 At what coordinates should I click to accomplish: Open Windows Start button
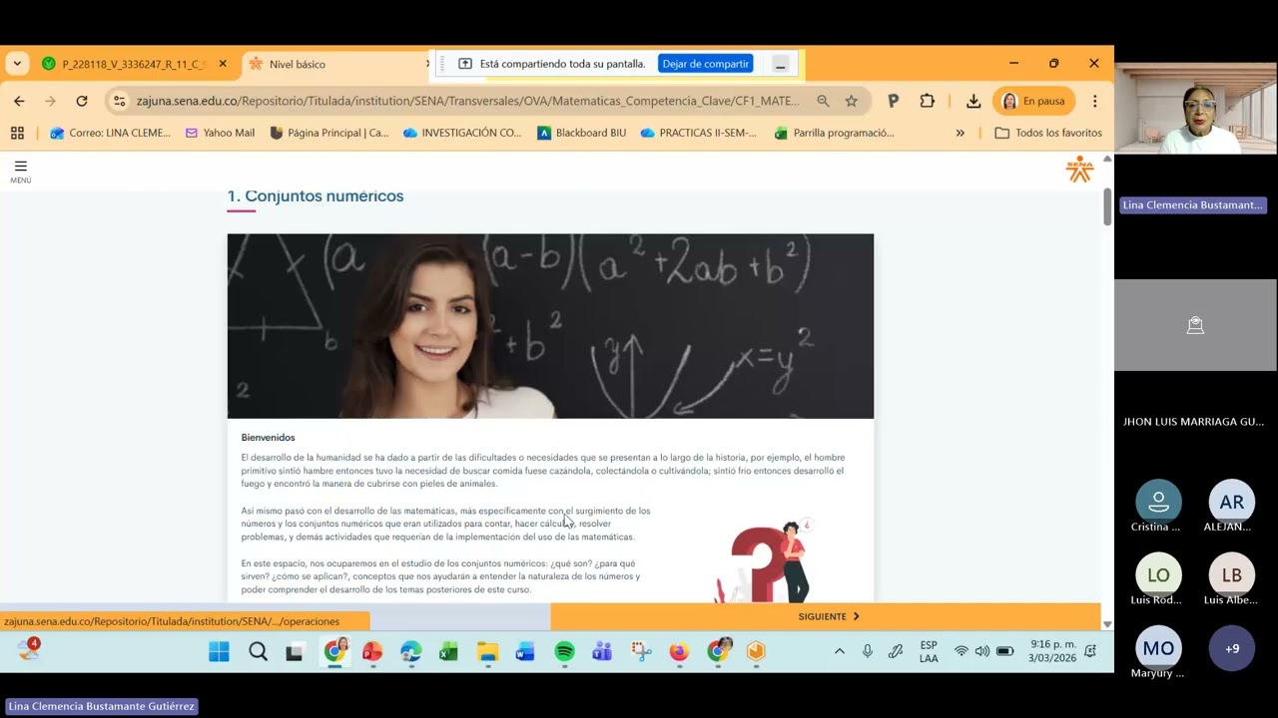pos(219,652)
